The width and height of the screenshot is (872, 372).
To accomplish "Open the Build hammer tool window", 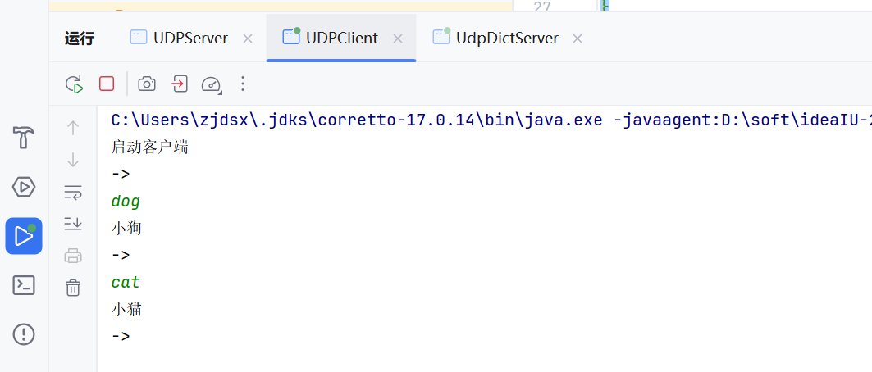I will pyautogui.click(x=24, y=137).
